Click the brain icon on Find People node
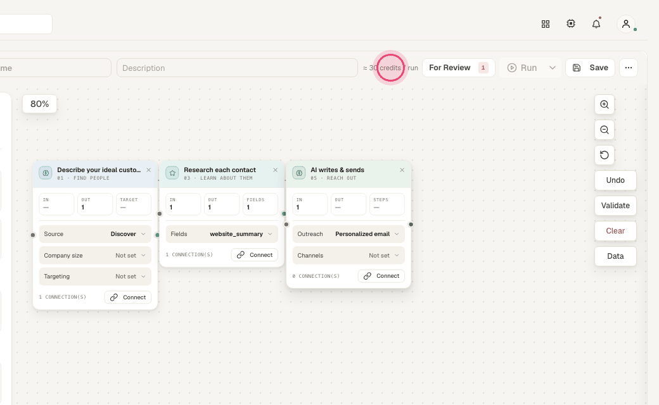This screenshot has height=405, width=659. click(x=46, y=173)
